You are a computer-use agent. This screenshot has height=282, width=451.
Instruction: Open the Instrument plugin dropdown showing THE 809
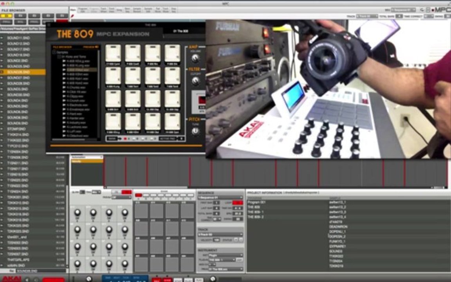222,260
